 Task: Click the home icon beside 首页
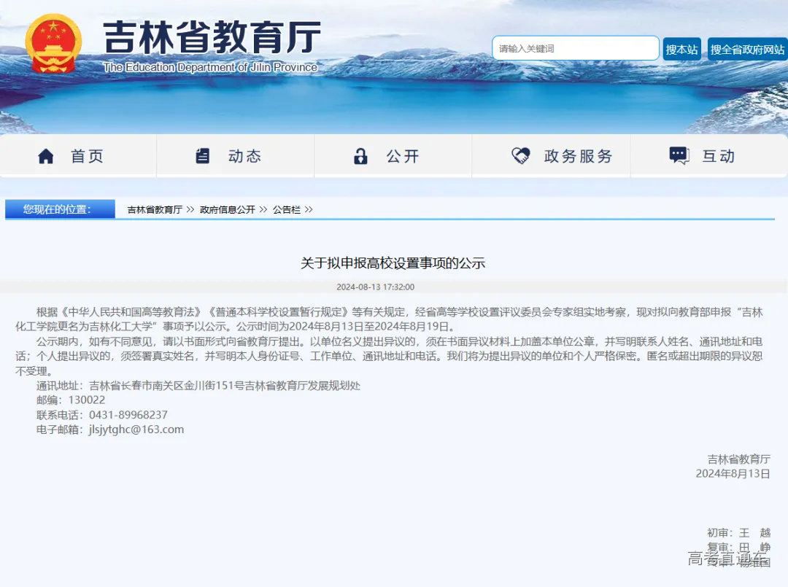point(45,155)
